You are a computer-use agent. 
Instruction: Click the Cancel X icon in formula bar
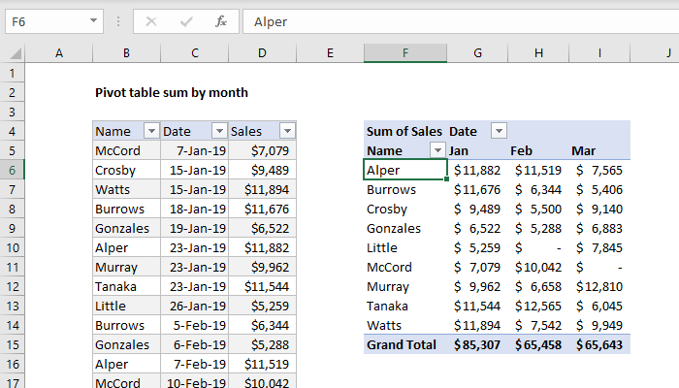[151, 20]
